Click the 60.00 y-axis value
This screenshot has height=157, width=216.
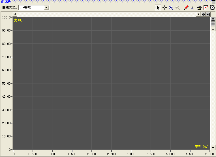[x=6, y=70]
